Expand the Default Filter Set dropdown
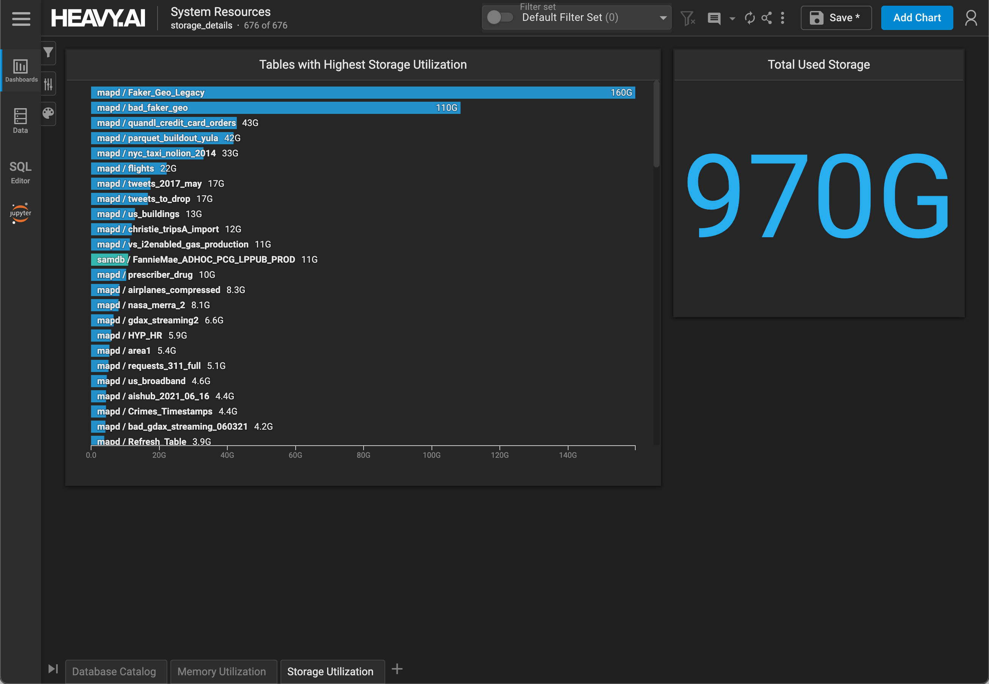This screenshot has width=989, height=684. point(663,18)
